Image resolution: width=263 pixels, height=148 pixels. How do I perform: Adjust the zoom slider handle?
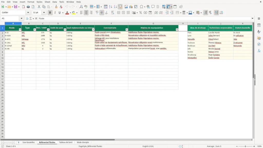pyautogui.click(x=245, y=146)
